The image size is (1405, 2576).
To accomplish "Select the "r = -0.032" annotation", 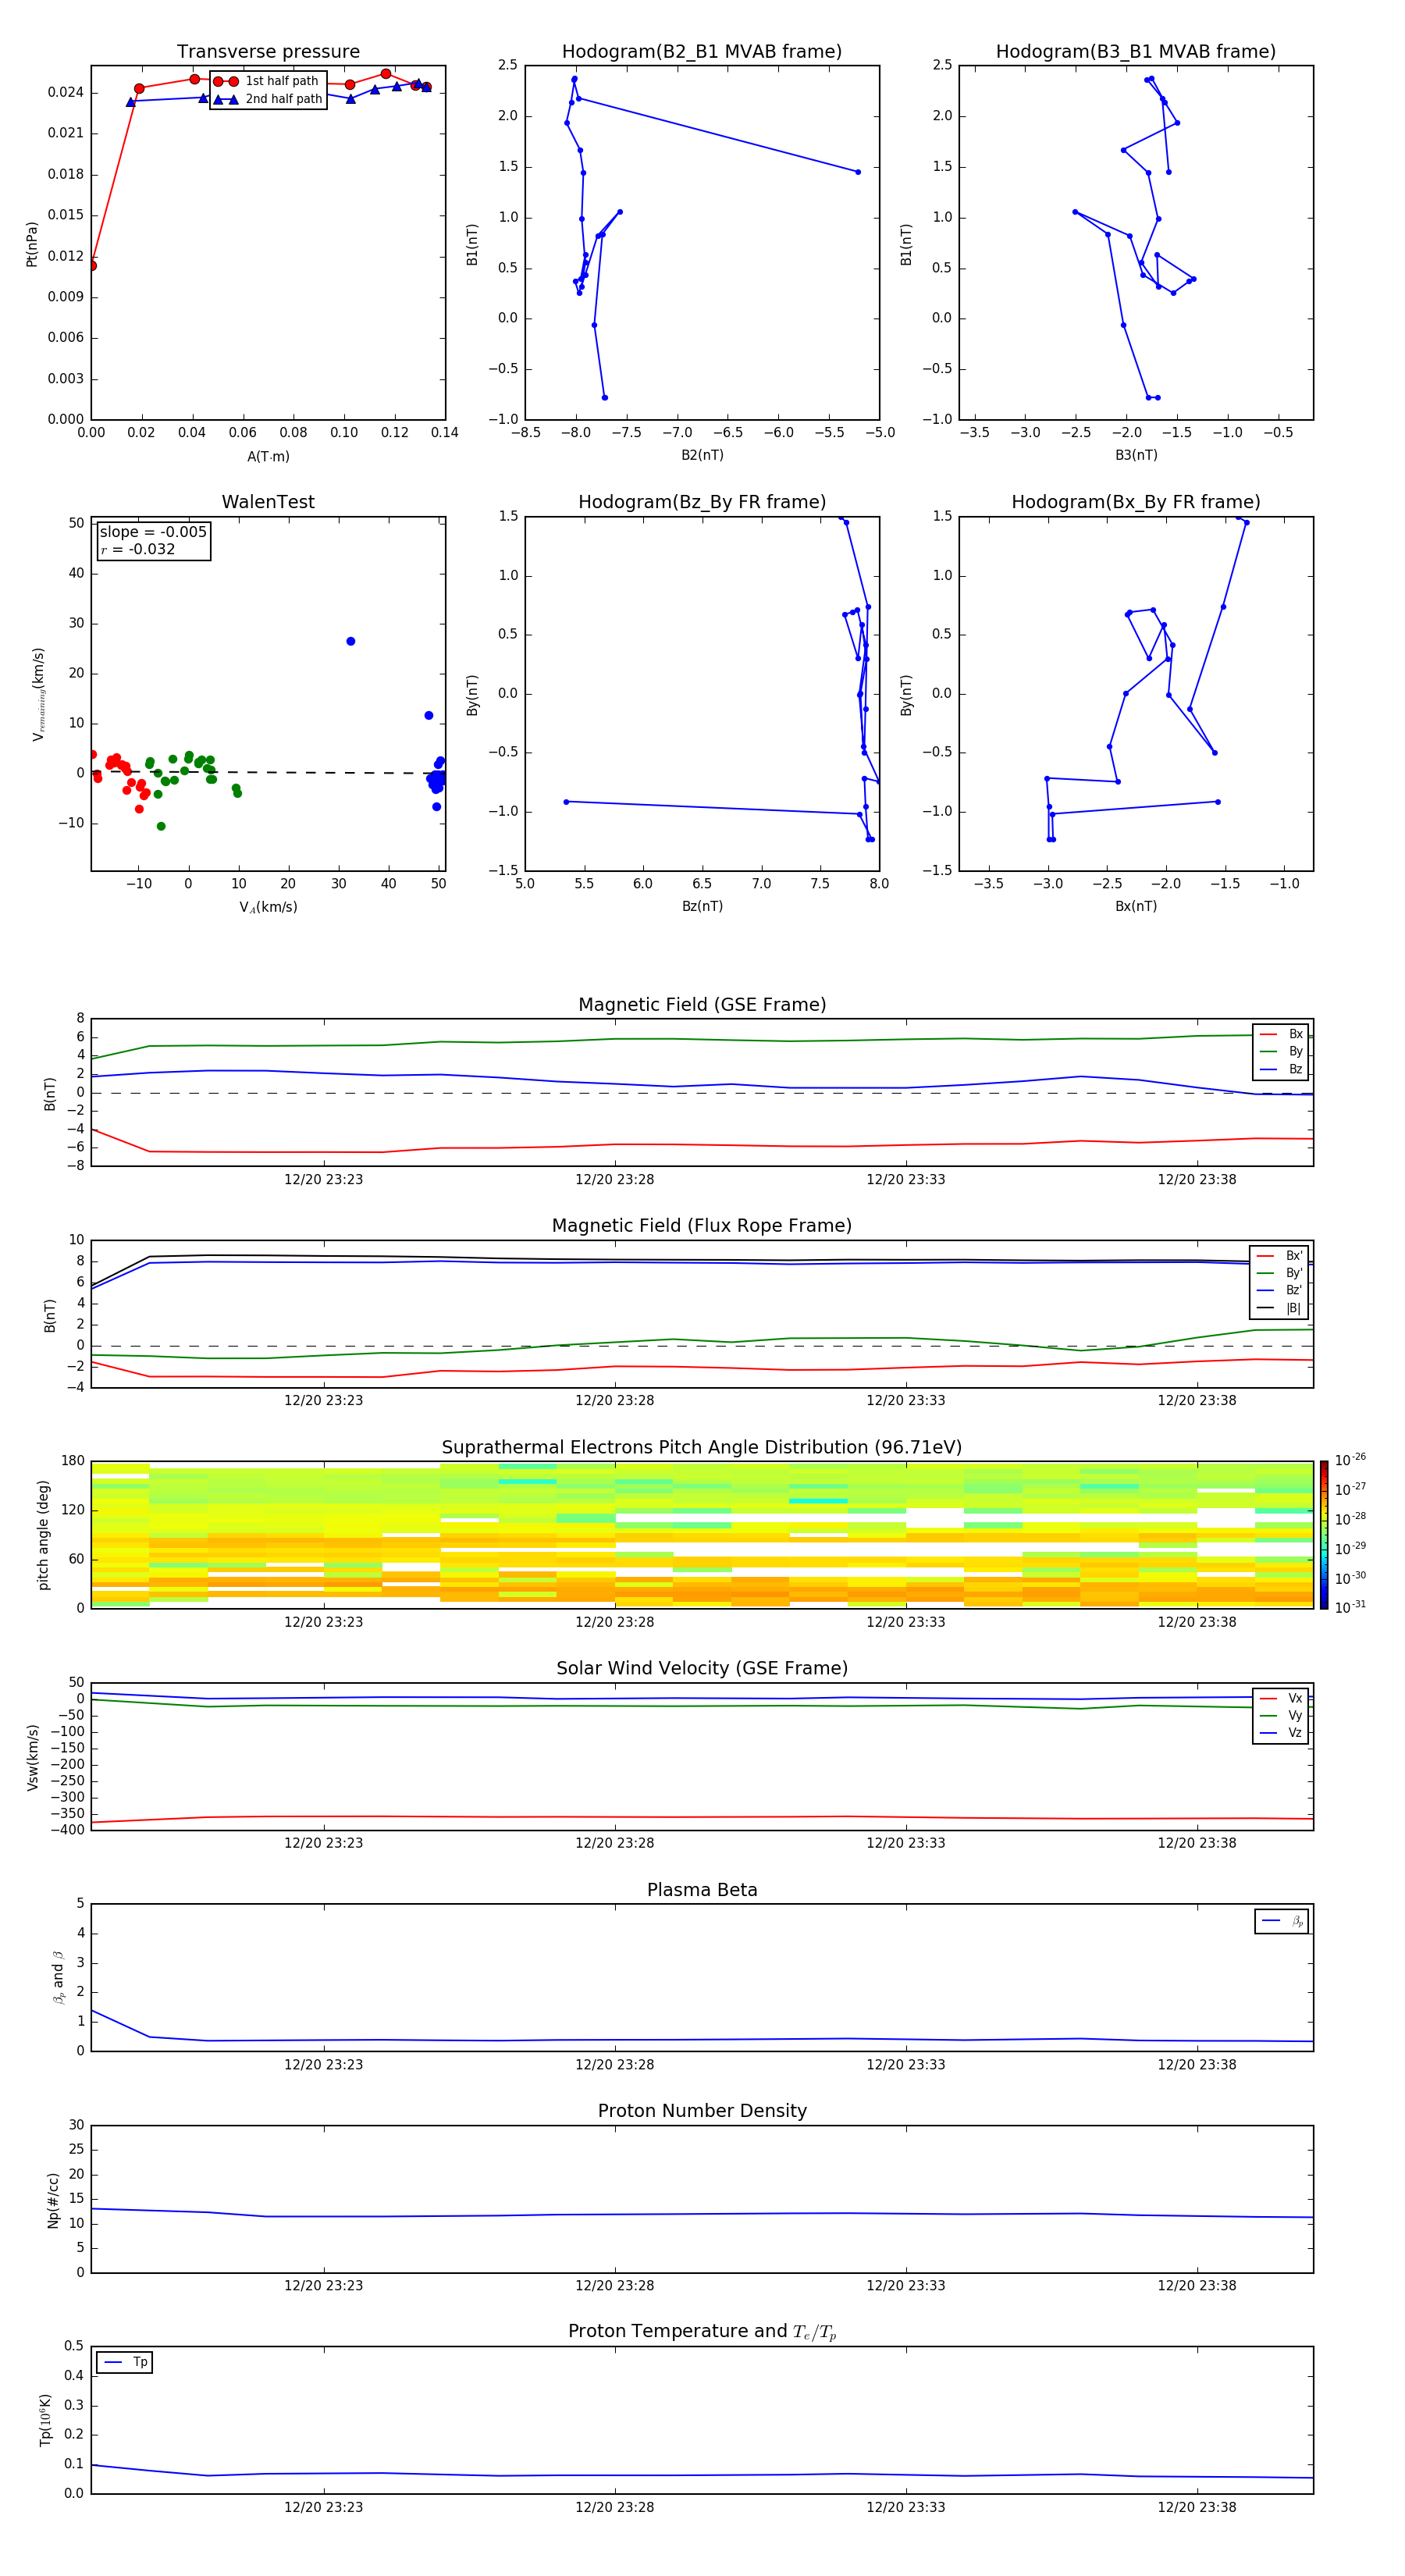I will click(138, 550).
